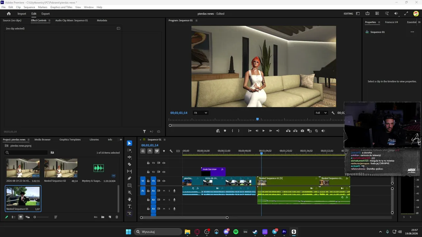Viewport: 422px width, 237px height.
Task: Click the Program Monitor playhead marker
Action: coord(257,119)
